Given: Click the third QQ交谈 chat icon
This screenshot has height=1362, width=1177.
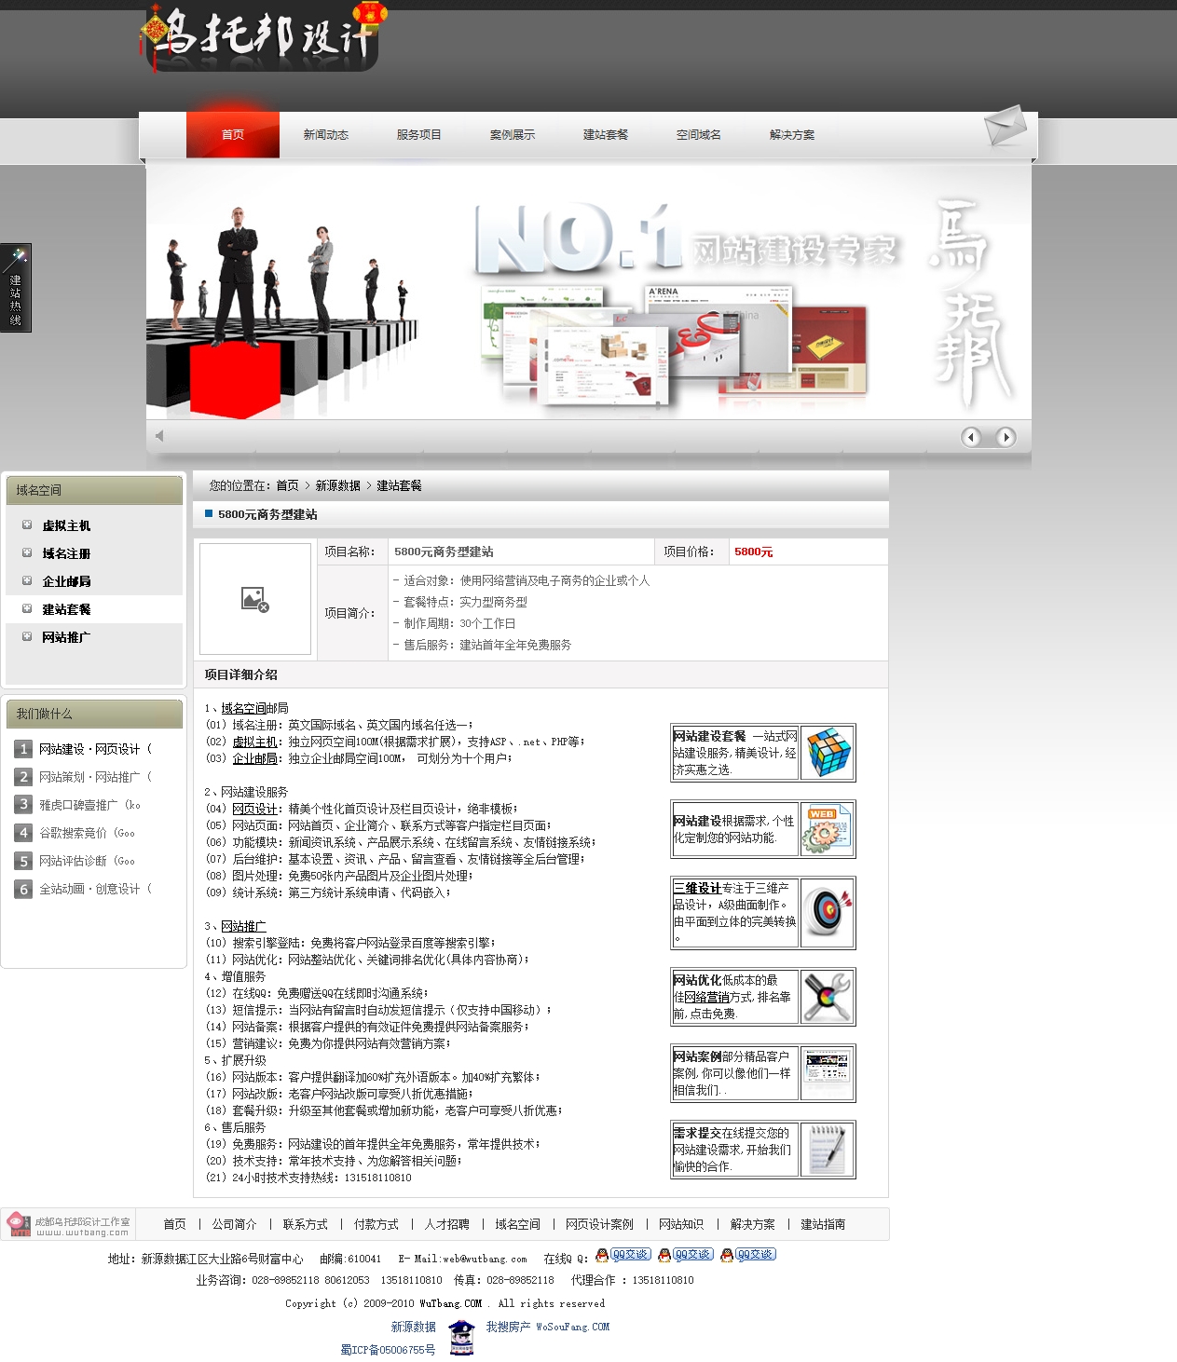Looking at the screenshot, I should click(x=748, y=1255).
